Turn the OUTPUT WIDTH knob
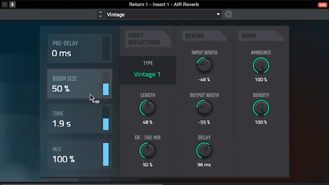Image resolution: width=329 pixels, height=185 pixels. click(204, 108)
